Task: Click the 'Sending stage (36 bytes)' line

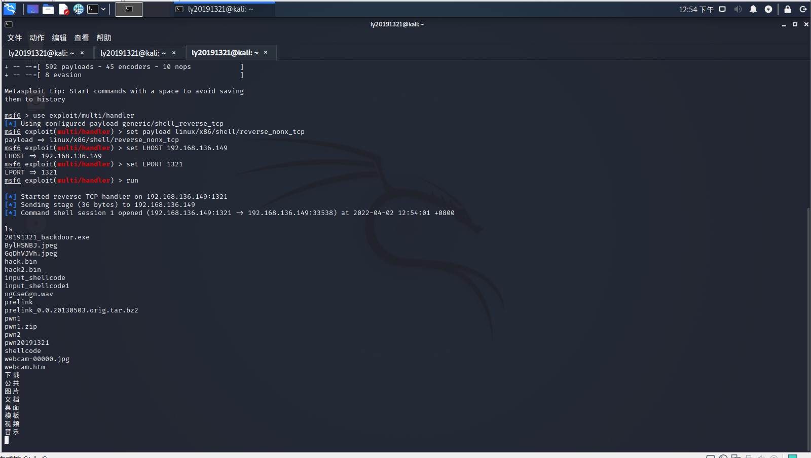Action: point(100,205)
